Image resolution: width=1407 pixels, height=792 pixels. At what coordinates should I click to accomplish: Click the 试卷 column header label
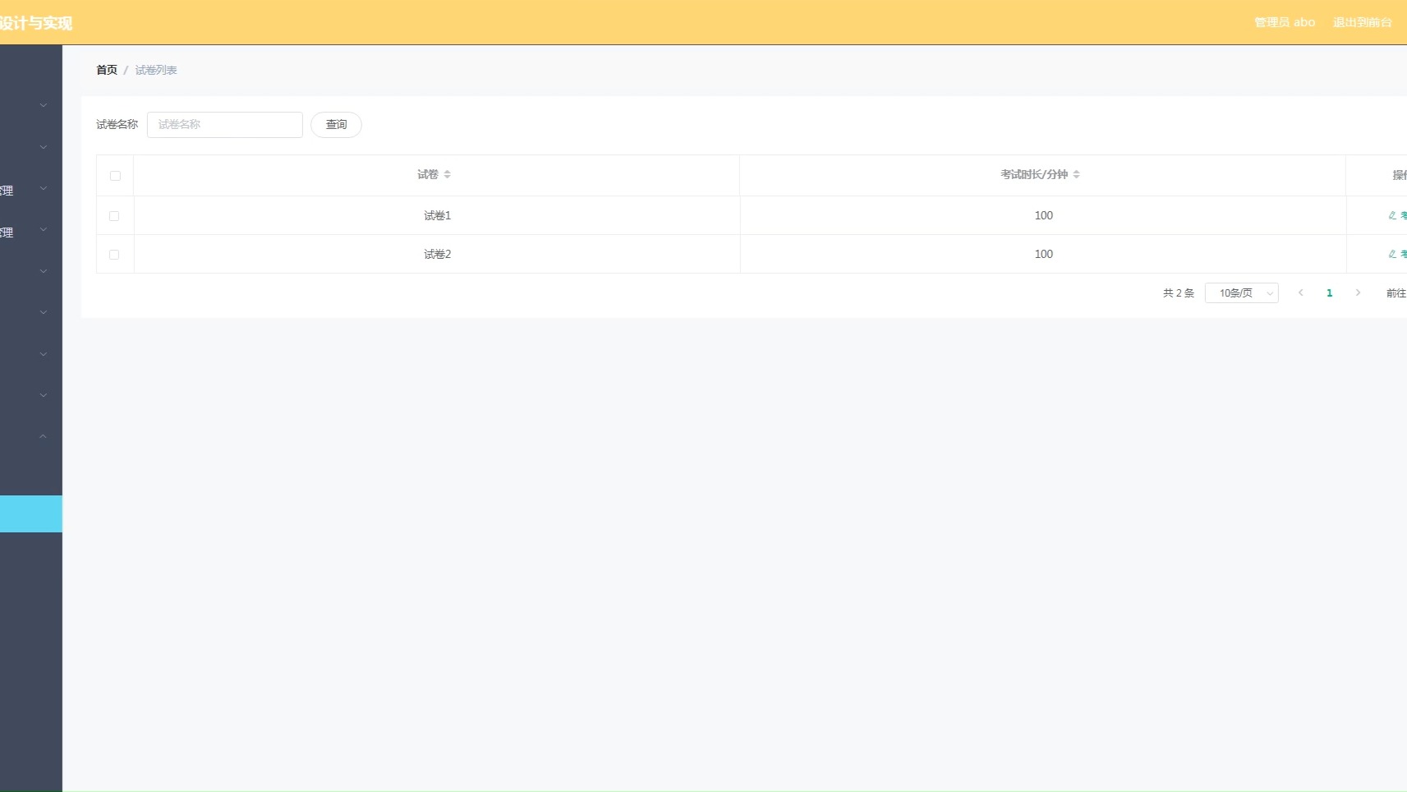pyautogui.click(x=428, y=174)
